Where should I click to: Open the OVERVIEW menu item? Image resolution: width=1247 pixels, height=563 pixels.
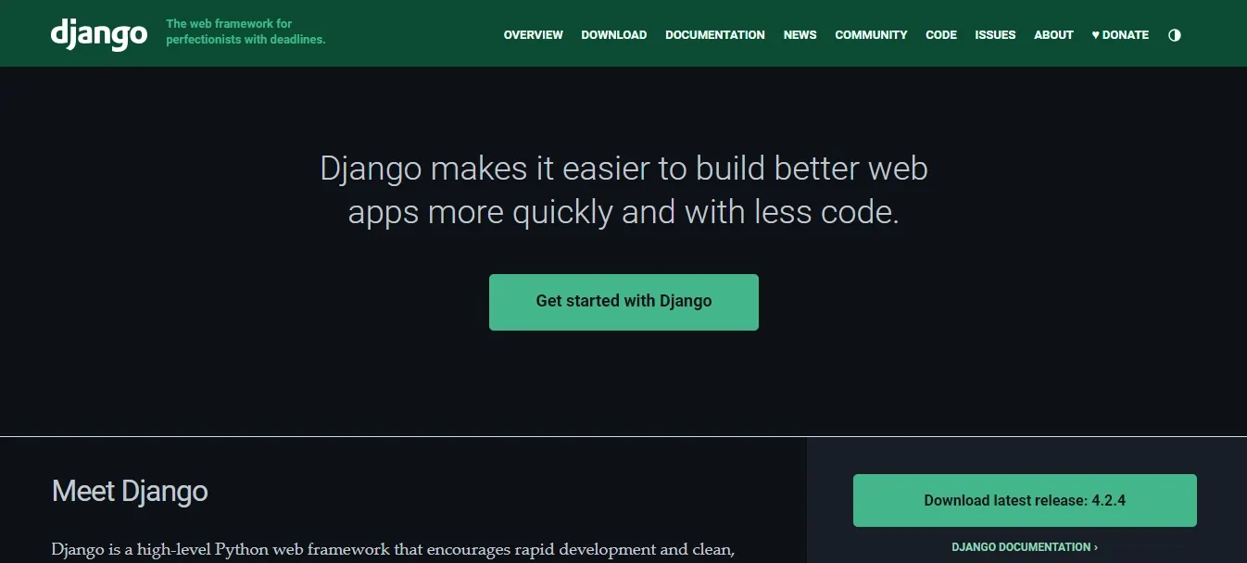pos(533,34)
